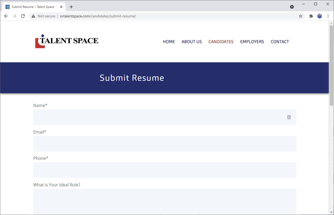Open the Extensions puzzle icon
The image size is (334, 215).
click(311, 16)
